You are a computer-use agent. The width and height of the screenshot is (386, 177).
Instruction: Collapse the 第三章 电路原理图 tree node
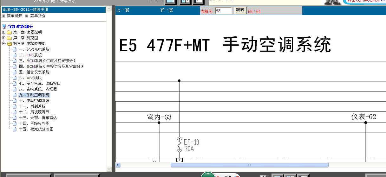pos(3,44)
